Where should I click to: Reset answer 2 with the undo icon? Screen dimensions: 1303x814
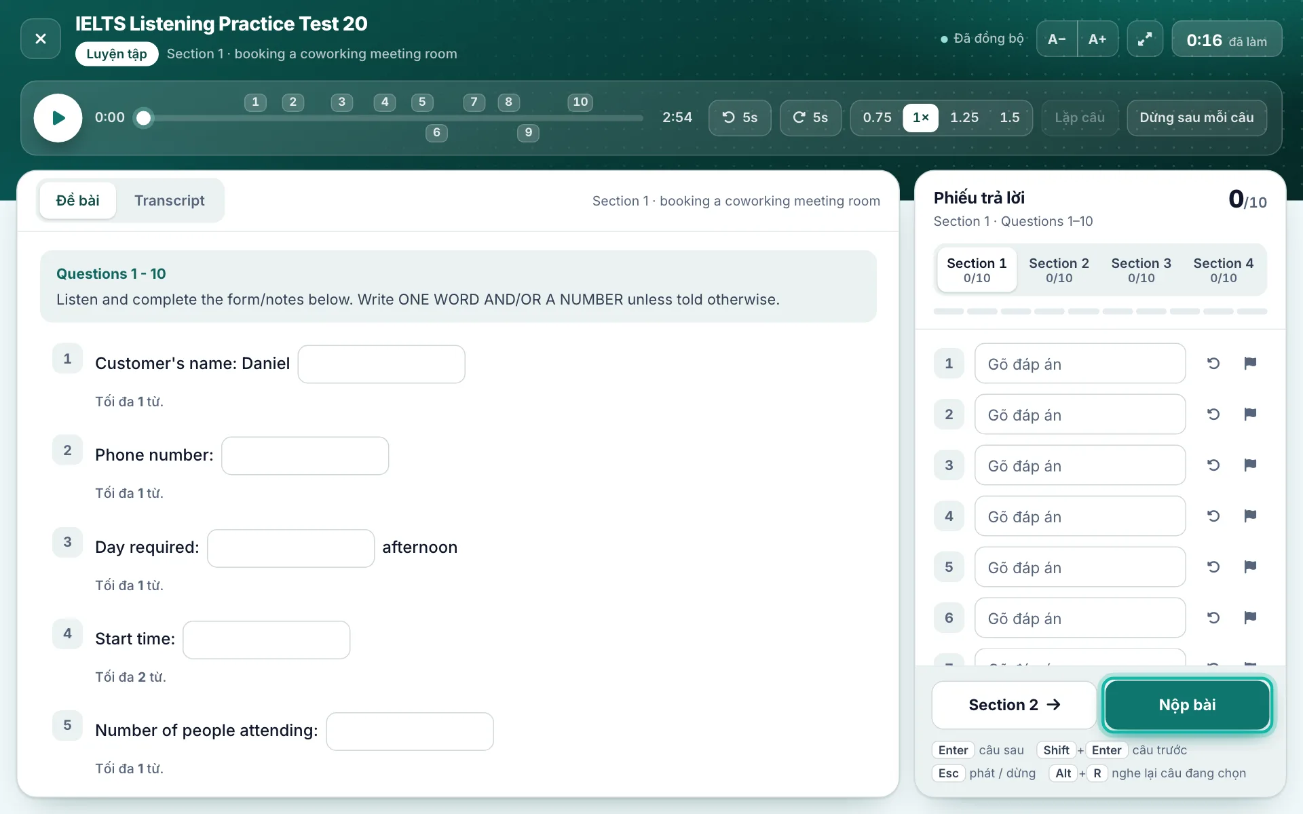tap(1213, 414)
